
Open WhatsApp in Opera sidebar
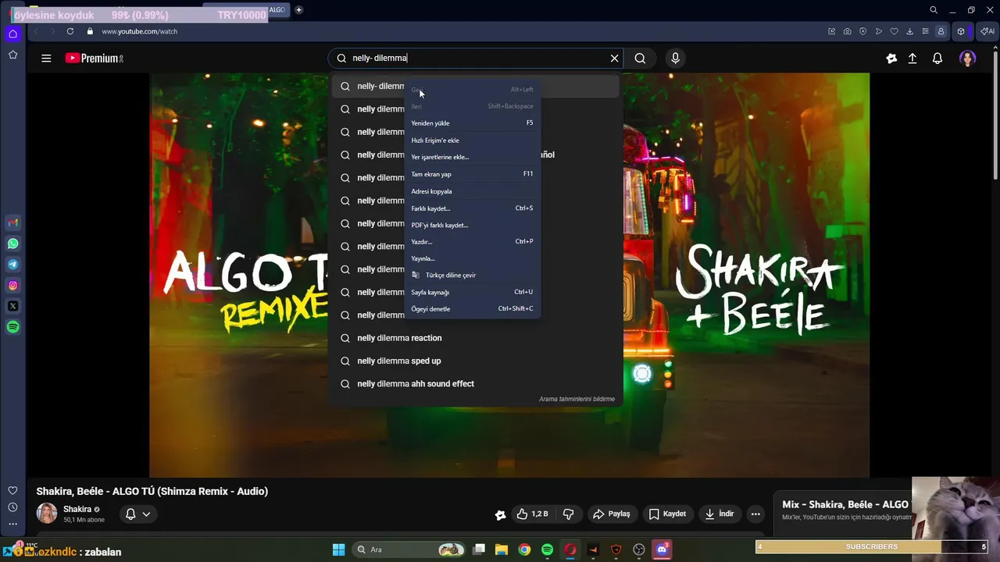click(12, 244)
